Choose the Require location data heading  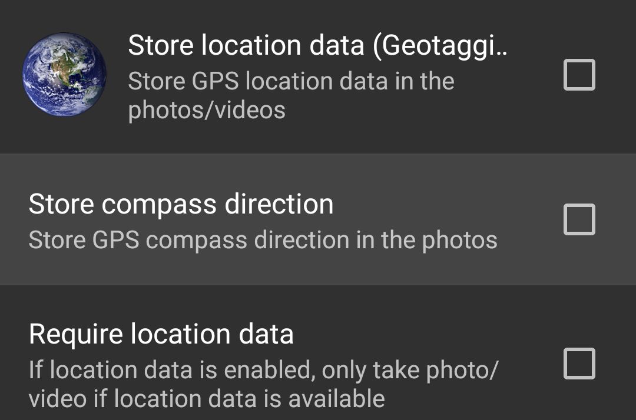[x=161, y=334]
